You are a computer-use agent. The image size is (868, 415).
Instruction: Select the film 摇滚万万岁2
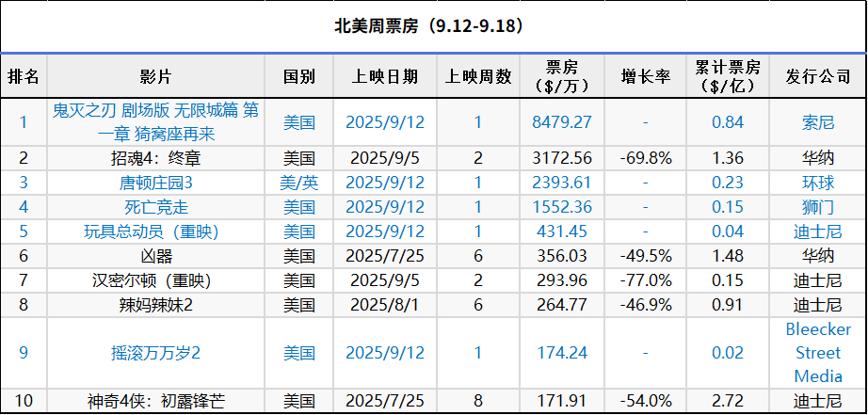click(x=155, y=353)
